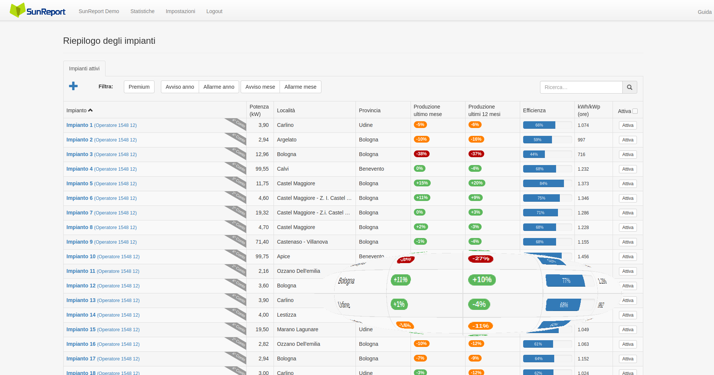714x375 pixels.
Task: Click Logout in the navbar
Action: tap(214, 11)
